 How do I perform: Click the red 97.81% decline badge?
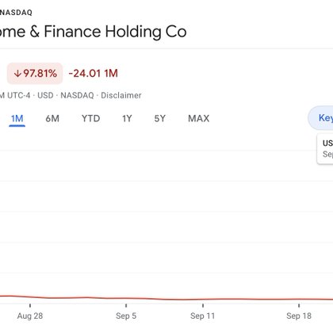(x=35, y=74)
